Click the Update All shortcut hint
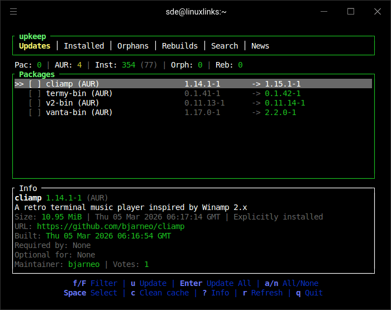Screen dimensions: 391x310 click(x=228, y=283)
